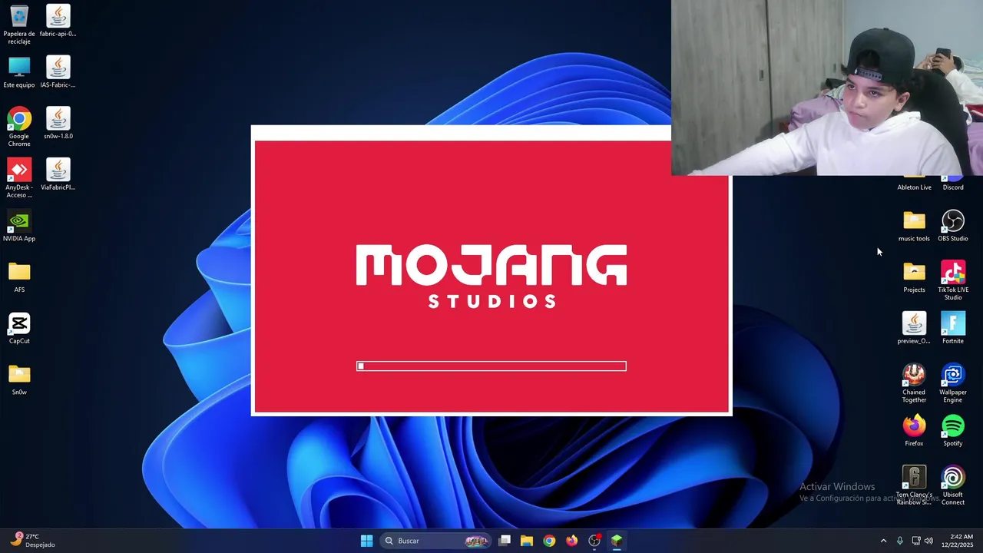The image size is (983, 553).
Task: Select the music tools folder icon
Action: pyautogui.click(x=914, y=226)
